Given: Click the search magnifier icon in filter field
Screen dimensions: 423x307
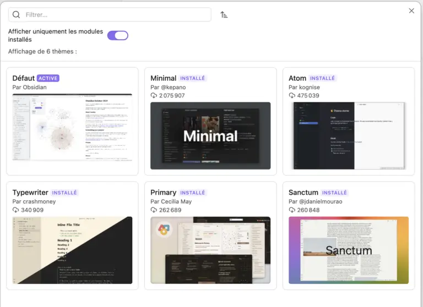Looking at the screenshot, I should coord(17,15).
